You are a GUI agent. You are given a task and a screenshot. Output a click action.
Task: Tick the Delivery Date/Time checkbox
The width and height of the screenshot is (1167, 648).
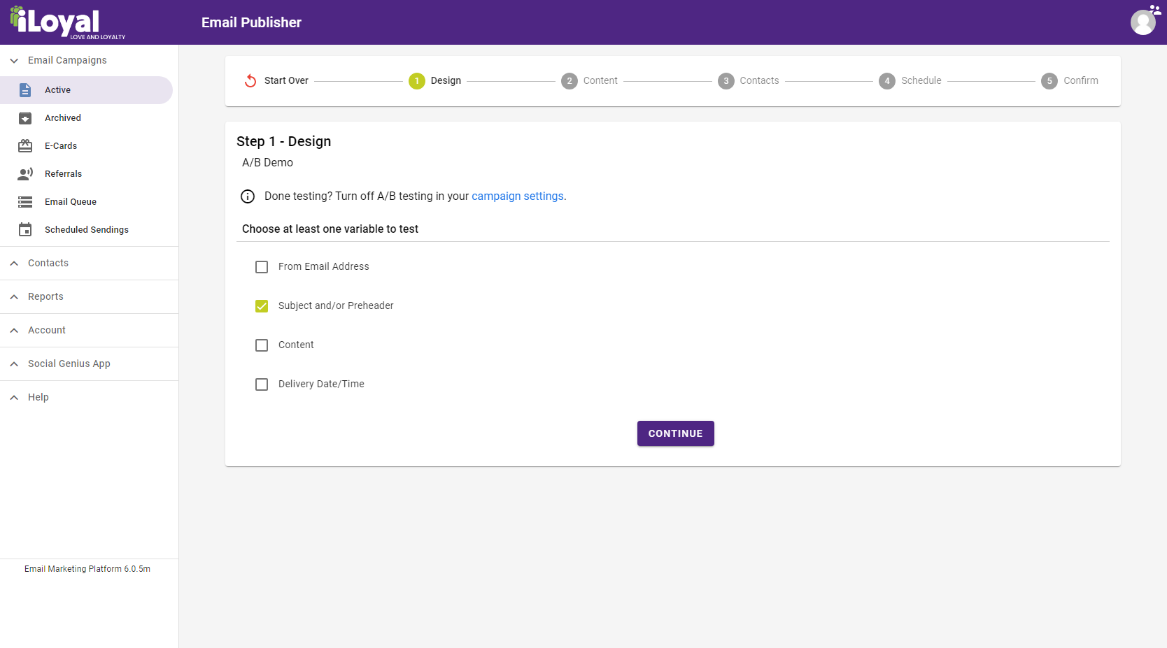click(262, 384)
